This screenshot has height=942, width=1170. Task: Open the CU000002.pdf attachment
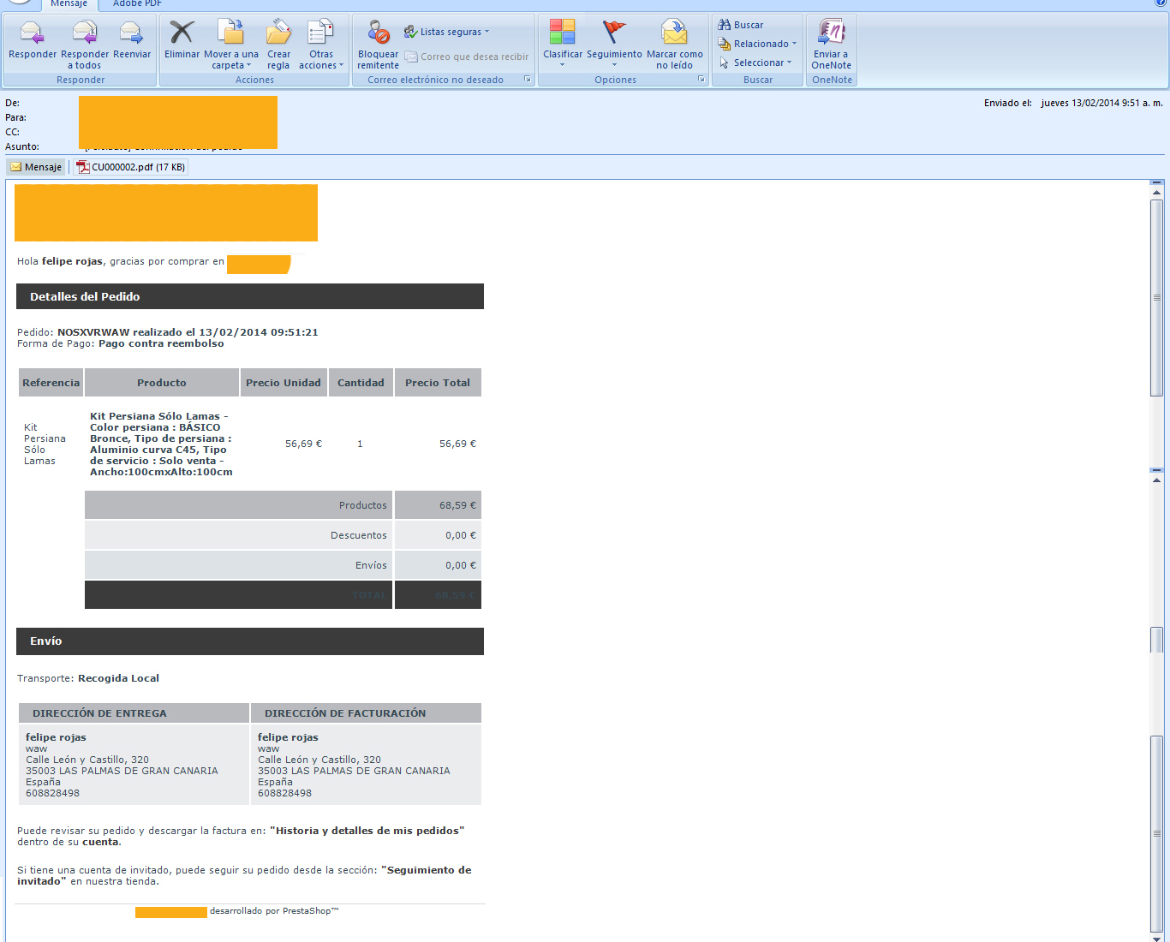coord(131,167)
